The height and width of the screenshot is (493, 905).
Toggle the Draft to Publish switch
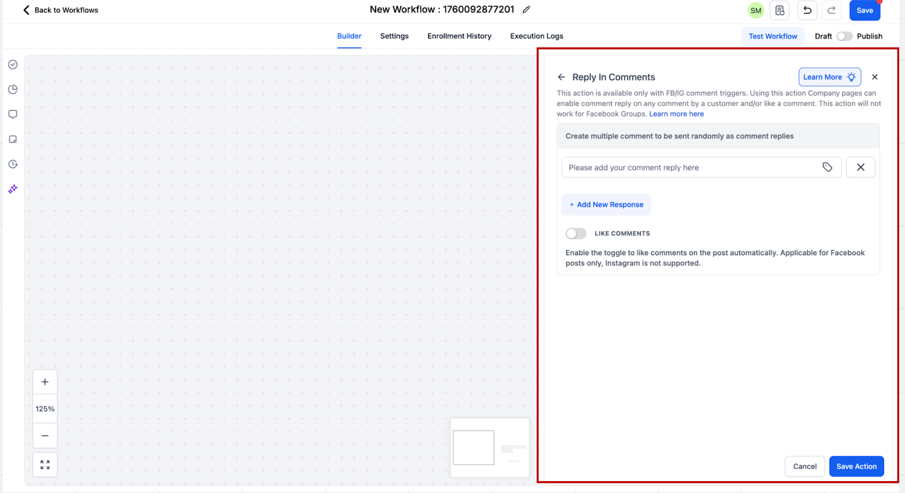click(844, 36)
